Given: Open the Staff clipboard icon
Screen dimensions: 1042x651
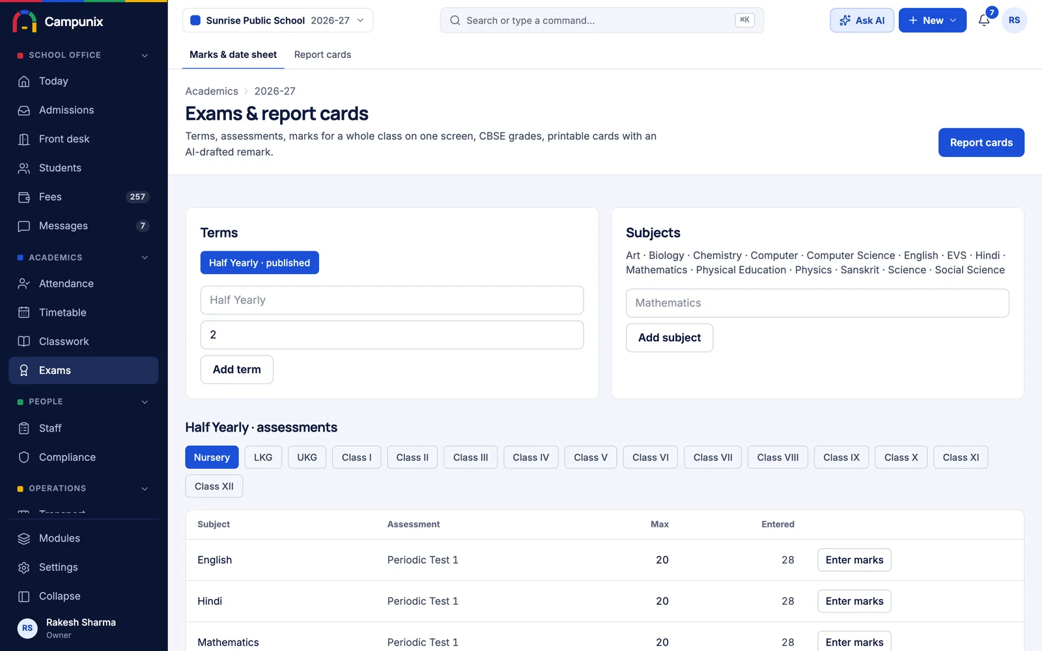Looking at the screenshot, I should tap(24, 428).
